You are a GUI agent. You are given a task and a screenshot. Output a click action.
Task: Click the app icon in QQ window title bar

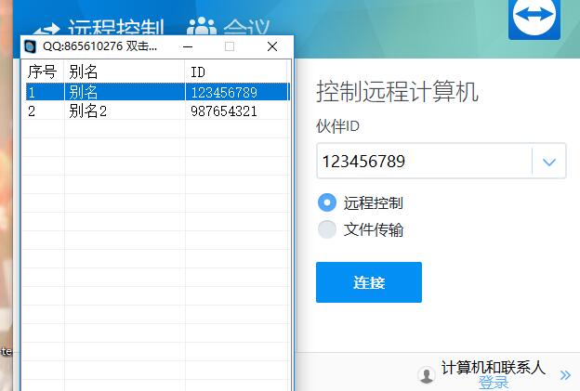(x=31, y=46)
